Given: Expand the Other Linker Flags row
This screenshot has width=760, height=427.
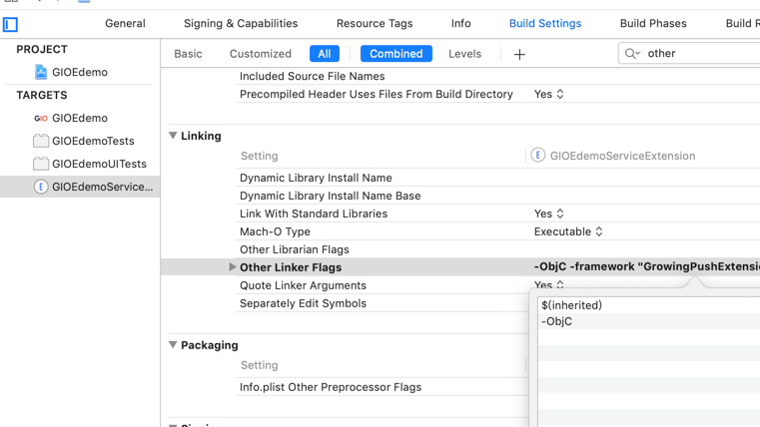Looking at the screenshot, I should pyautogui.click(x=232, y=266).
